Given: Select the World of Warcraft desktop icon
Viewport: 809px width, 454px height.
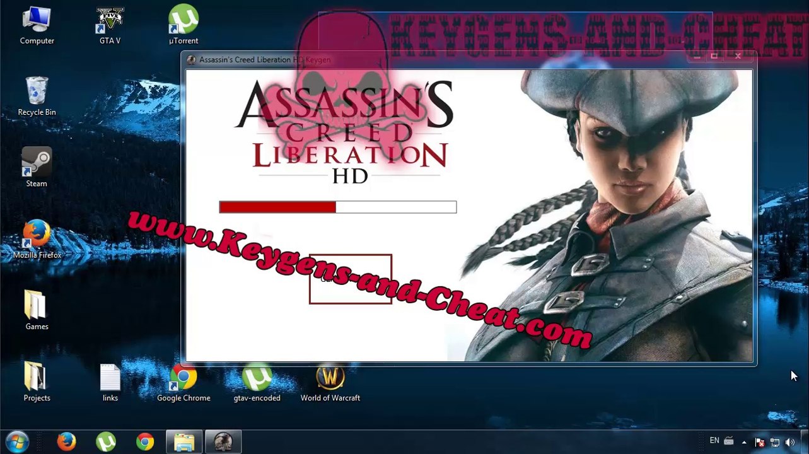Looking at the screenshot, I should pos(330,382).
